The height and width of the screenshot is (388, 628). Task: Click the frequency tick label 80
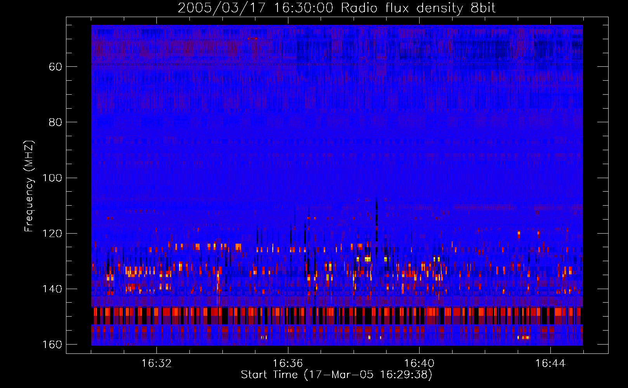point(56,122)
